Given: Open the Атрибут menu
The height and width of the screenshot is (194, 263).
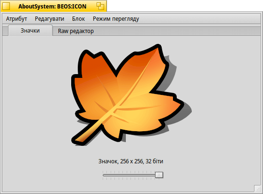Looking at the screenshot, I should pyautogui.click(x=16, y=19).
